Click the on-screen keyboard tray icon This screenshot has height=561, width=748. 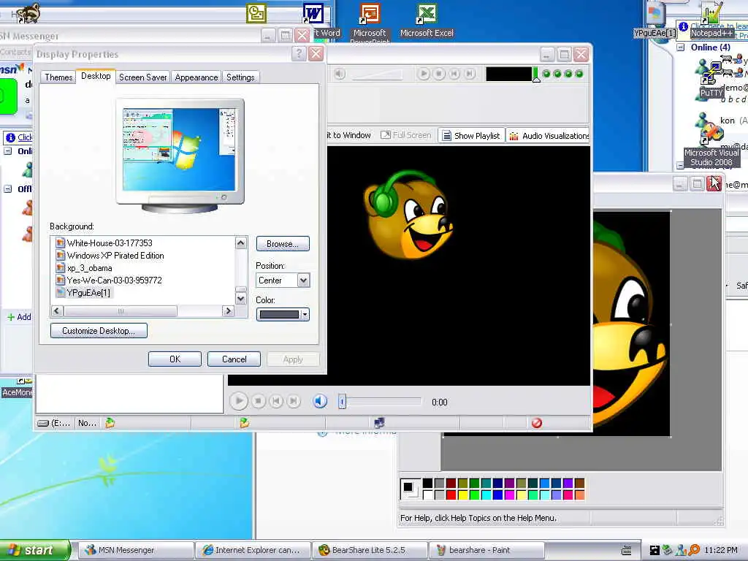[x=626, y=550]
